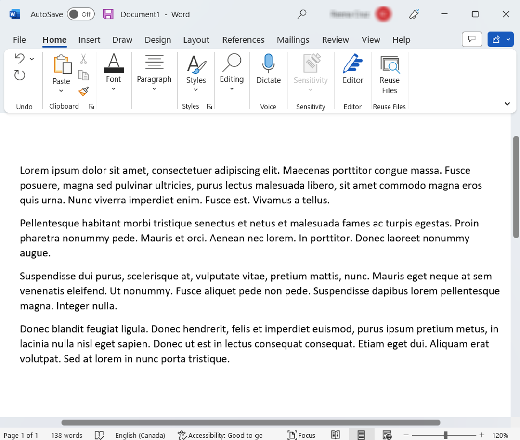Start voice typing with the Dictate tool
This screenshot has height=440, width=520.
tap(268, 72)
